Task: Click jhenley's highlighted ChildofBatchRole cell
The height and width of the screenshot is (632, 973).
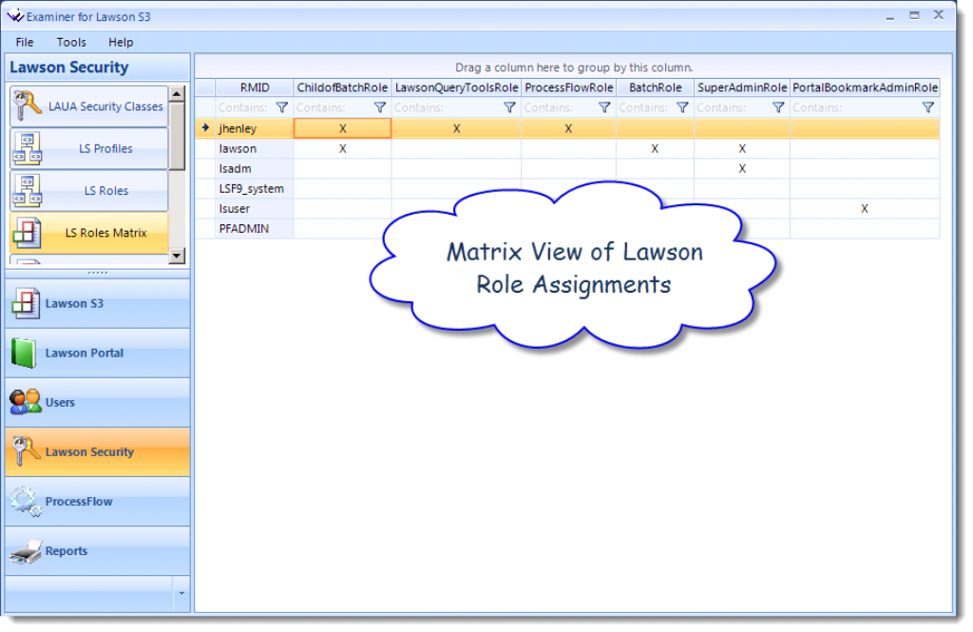Action: coord(342,128)
